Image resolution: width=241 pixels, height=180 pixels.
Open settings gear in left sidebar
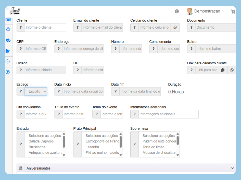tap(8, 62)
